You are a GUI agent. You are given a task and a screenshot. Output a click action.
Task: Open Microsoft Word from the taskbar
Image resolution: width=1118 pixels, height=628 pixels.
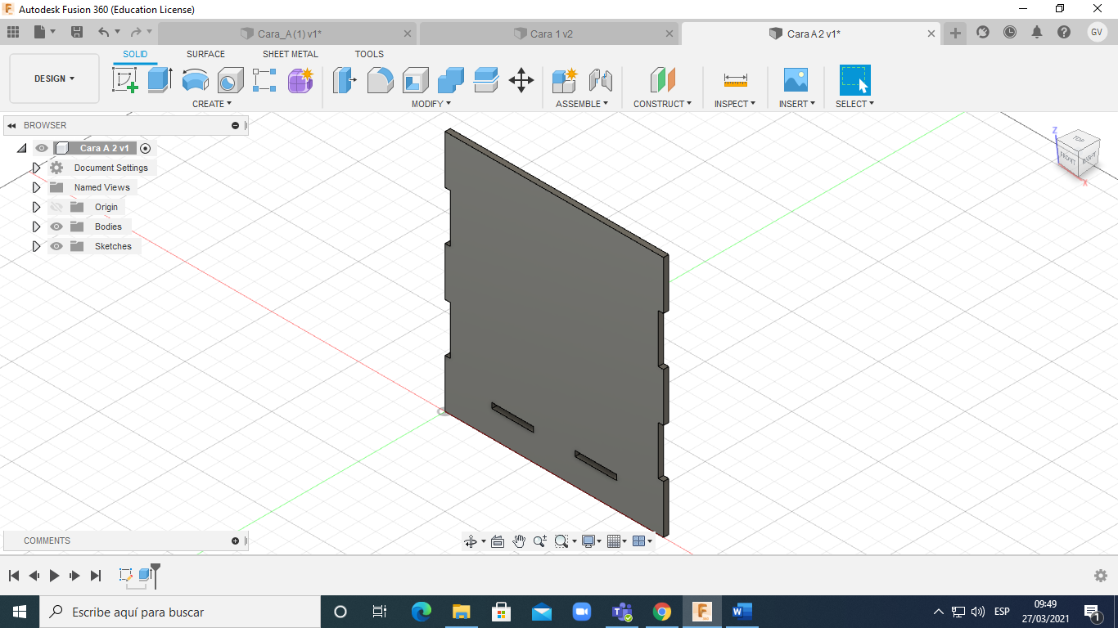pyautogui.click(x=742, y=612)
